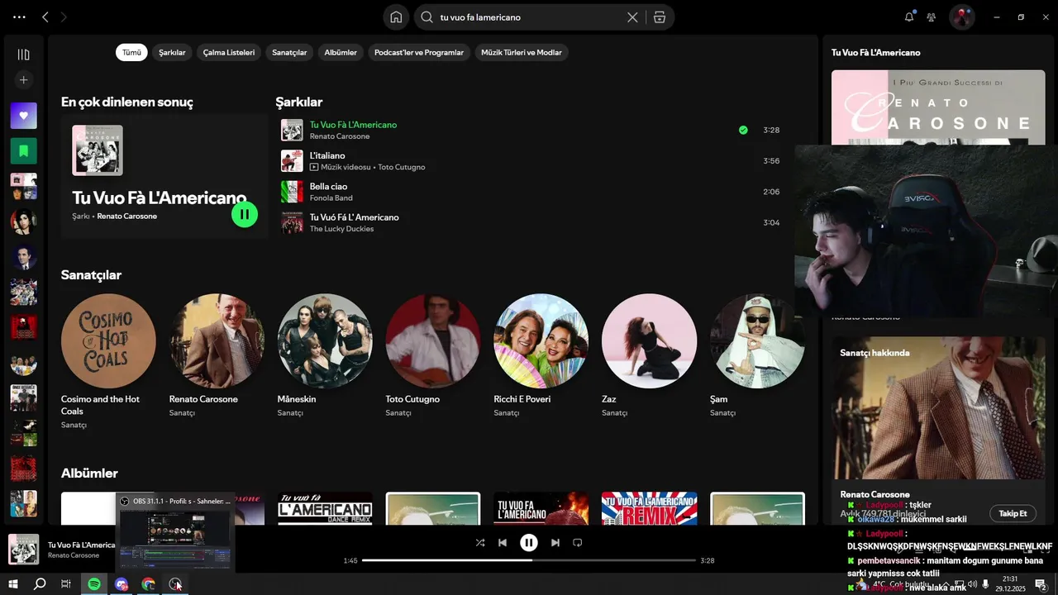Open the Windows notification center icon

1041,584
